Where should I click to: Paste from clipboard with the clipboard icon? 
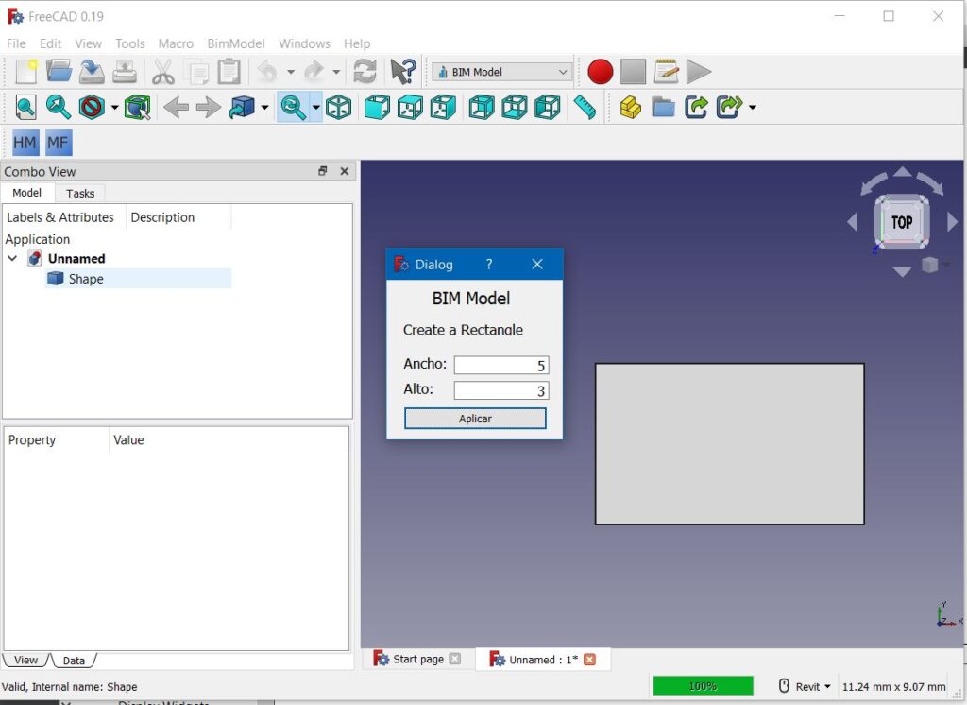pos(229,72)
